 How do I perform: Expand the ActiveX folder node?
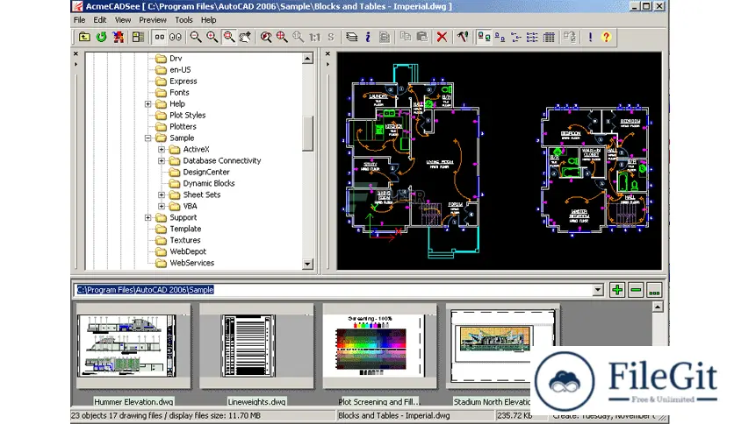click(162, 150)
